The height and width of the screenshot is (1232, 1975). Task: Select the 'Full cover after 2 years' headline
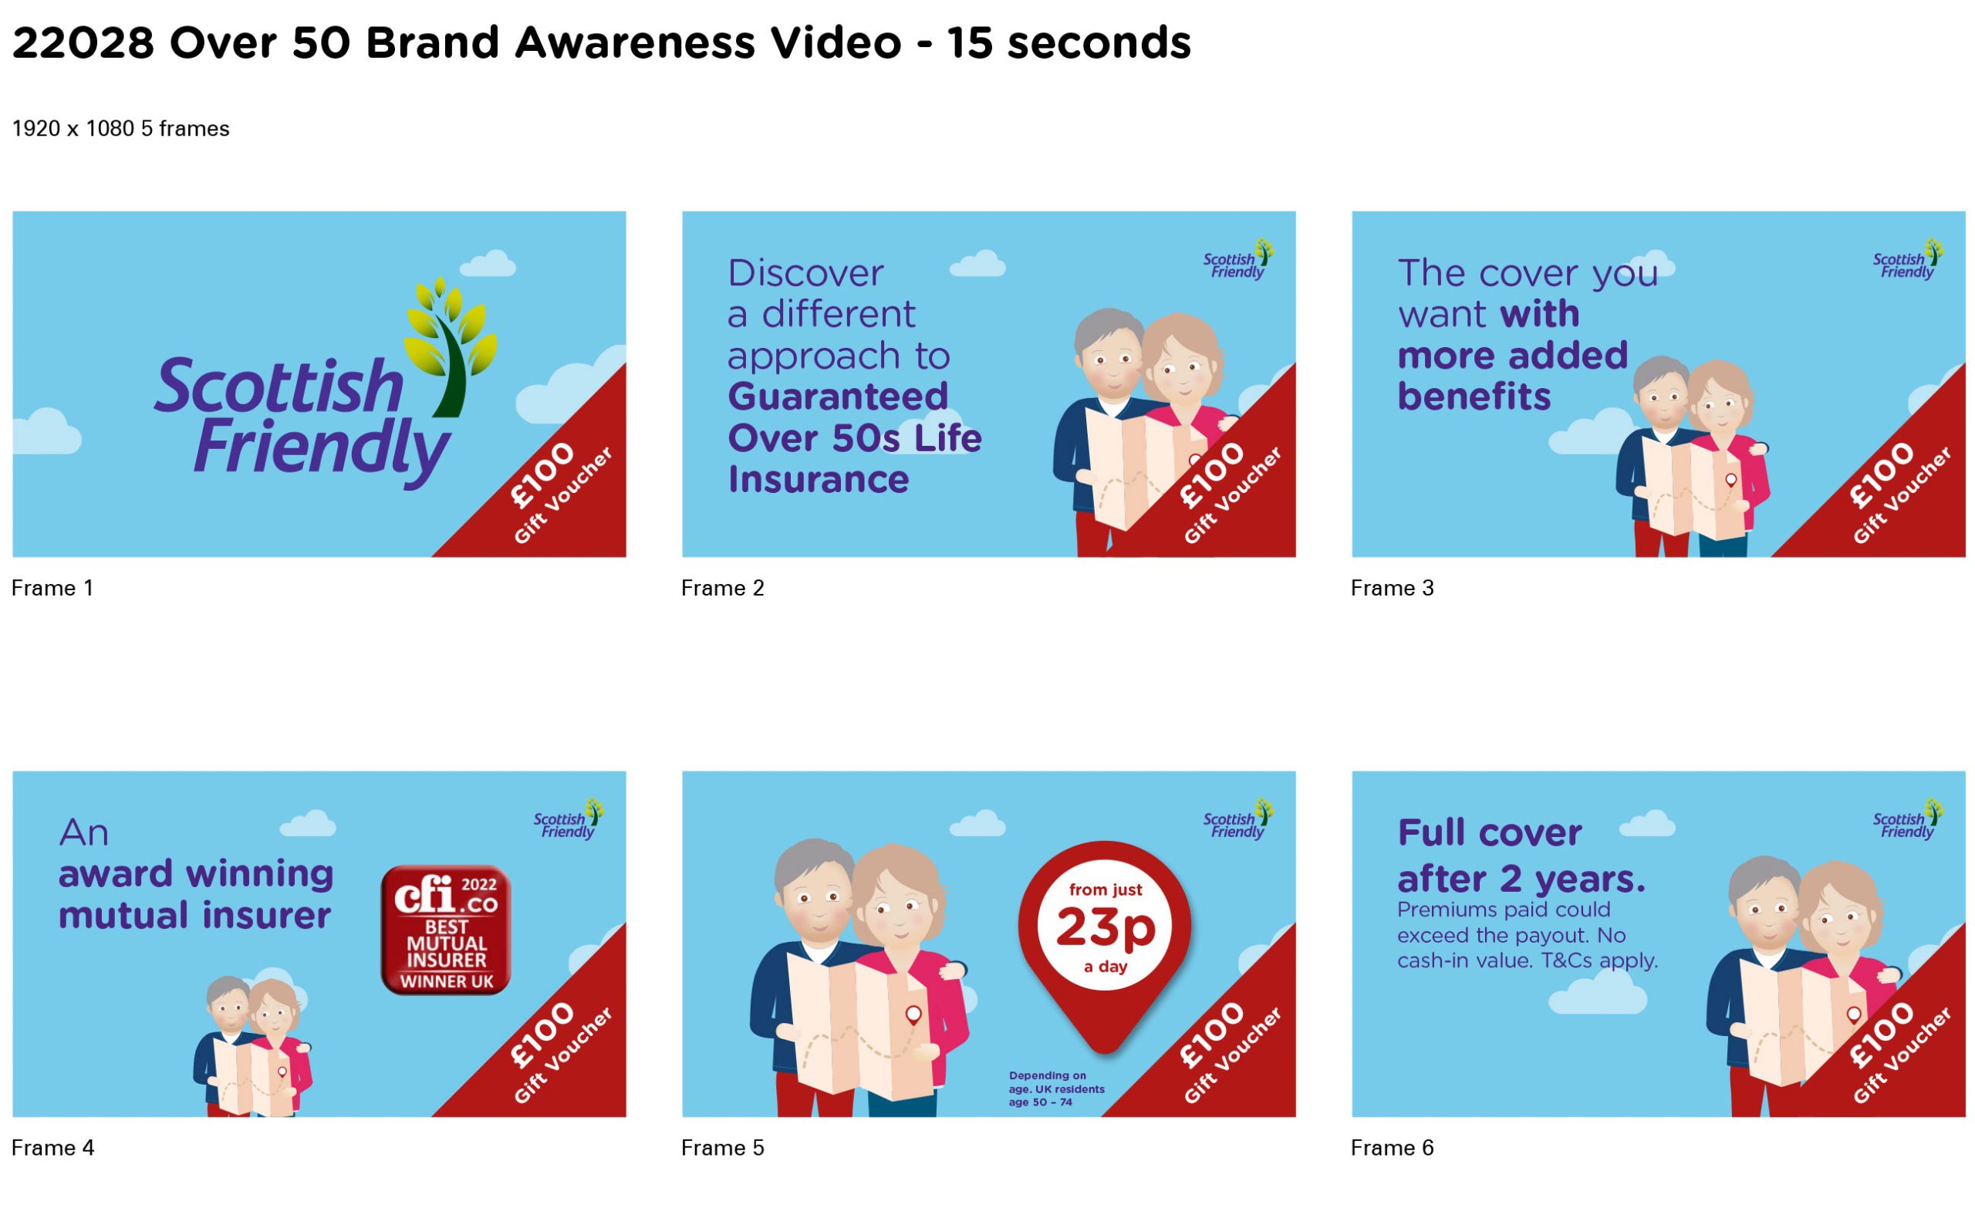[x=1521, y=856]
